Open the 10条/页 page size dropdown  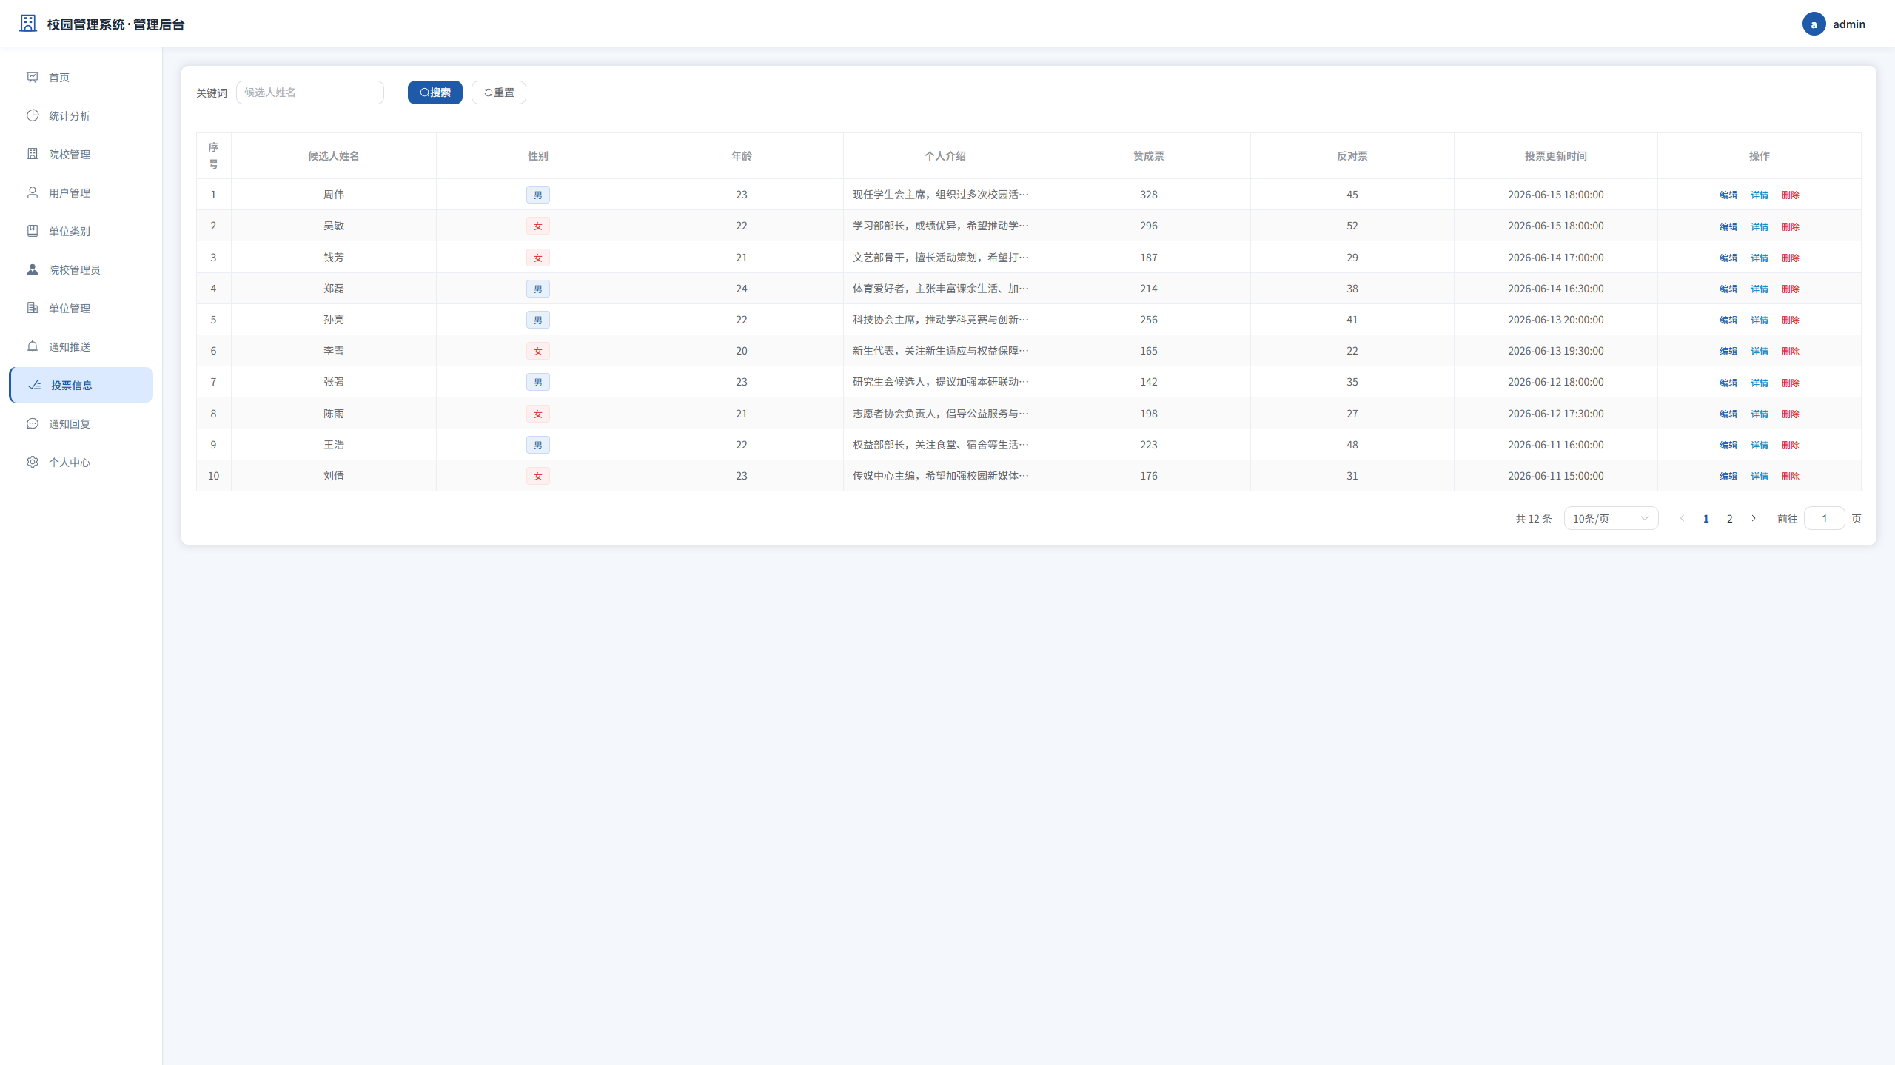point(1611,518)
